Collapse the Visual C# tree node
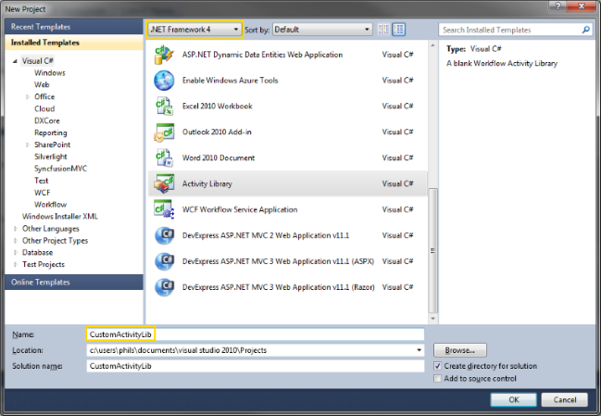Viewport: 601px width, 416px height. pyautogui.click(x=15, y=61)
